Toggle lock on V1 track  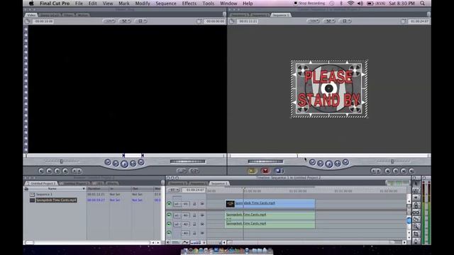194,204
